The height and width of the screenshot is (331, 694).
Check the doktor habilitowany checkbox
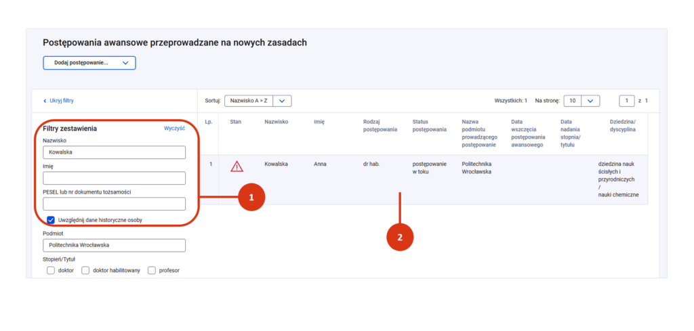[x=85, y=270]
